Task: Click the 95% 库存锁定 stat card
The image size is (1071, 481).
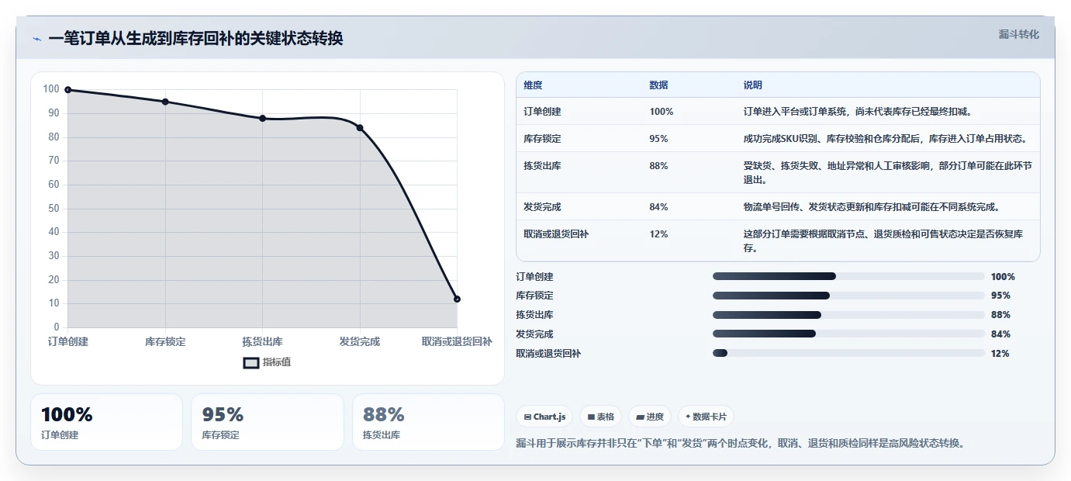Action: (268, 422)
